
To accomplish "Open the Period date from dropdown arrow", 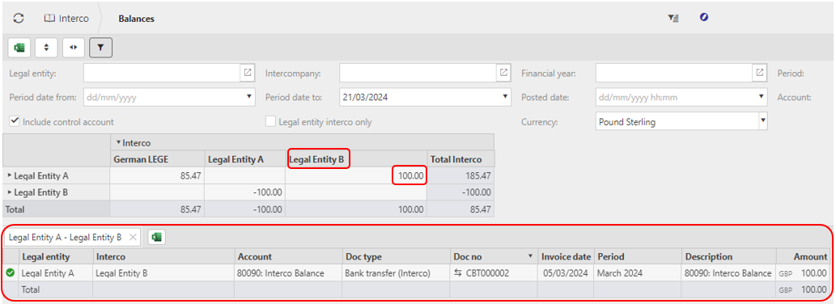I will tap(249, 98).
